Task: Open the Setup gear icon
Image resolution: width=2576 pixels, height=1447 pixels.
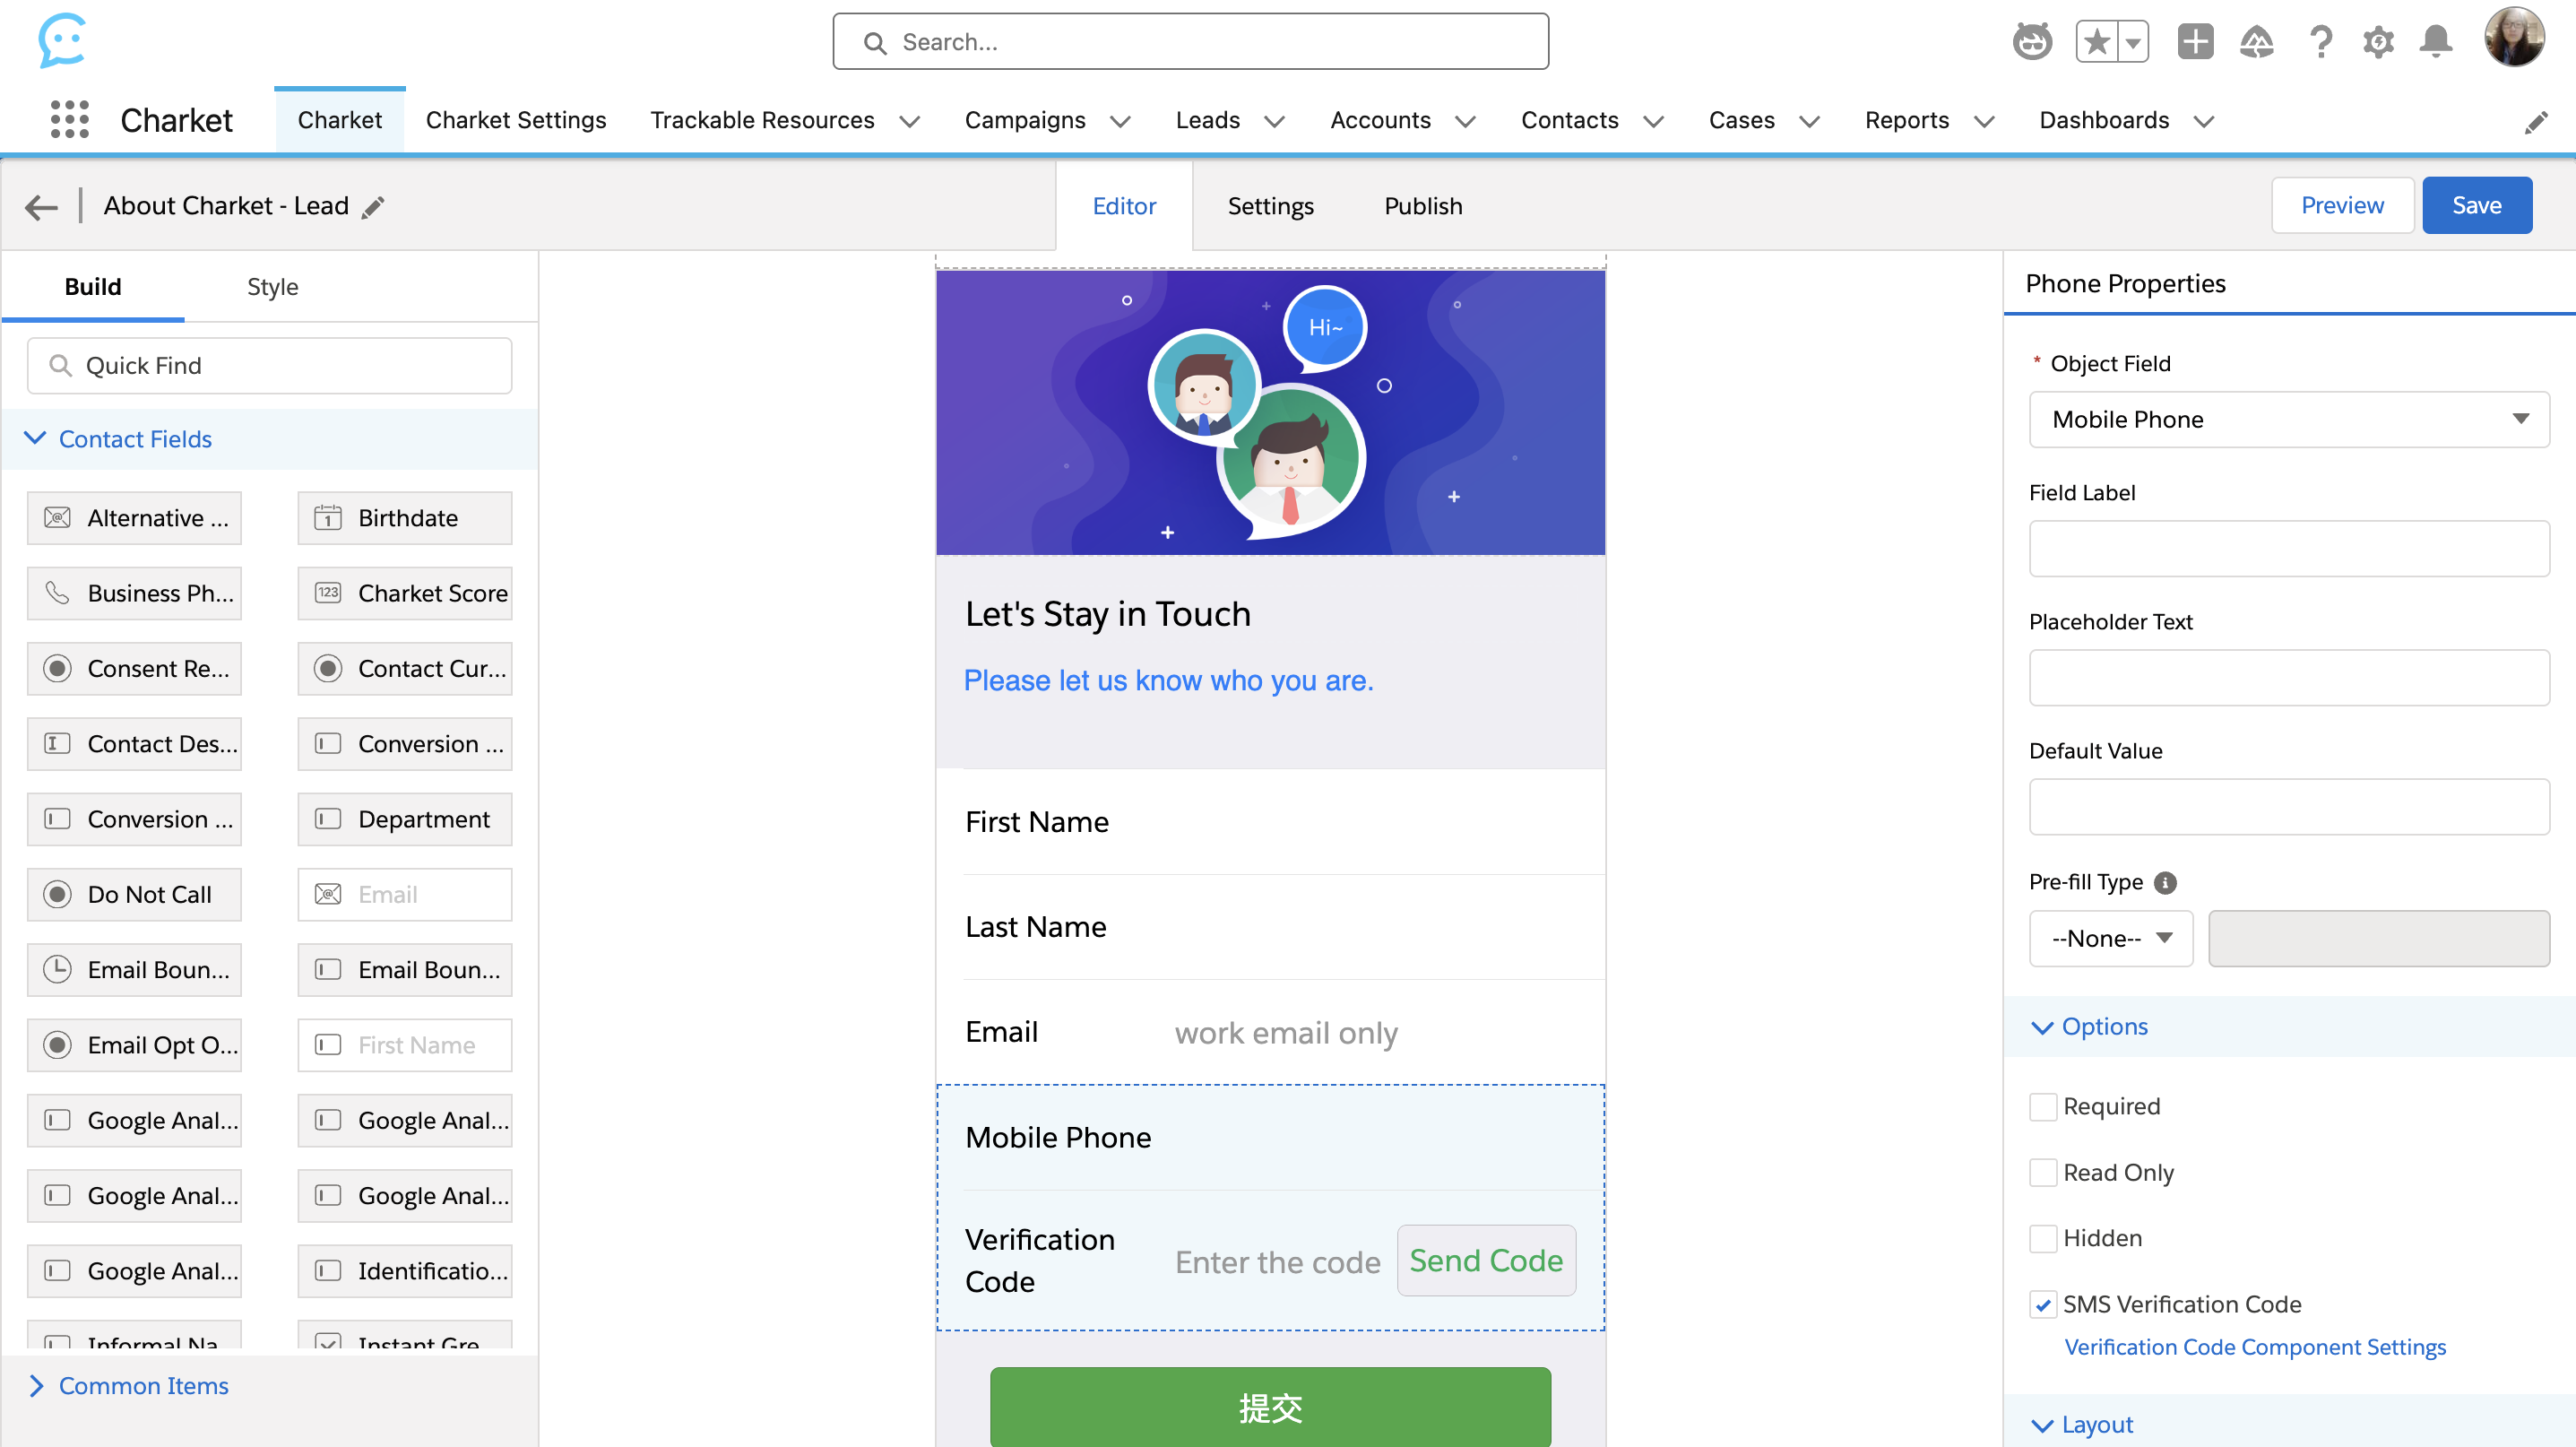Action: click(2379, 42)
